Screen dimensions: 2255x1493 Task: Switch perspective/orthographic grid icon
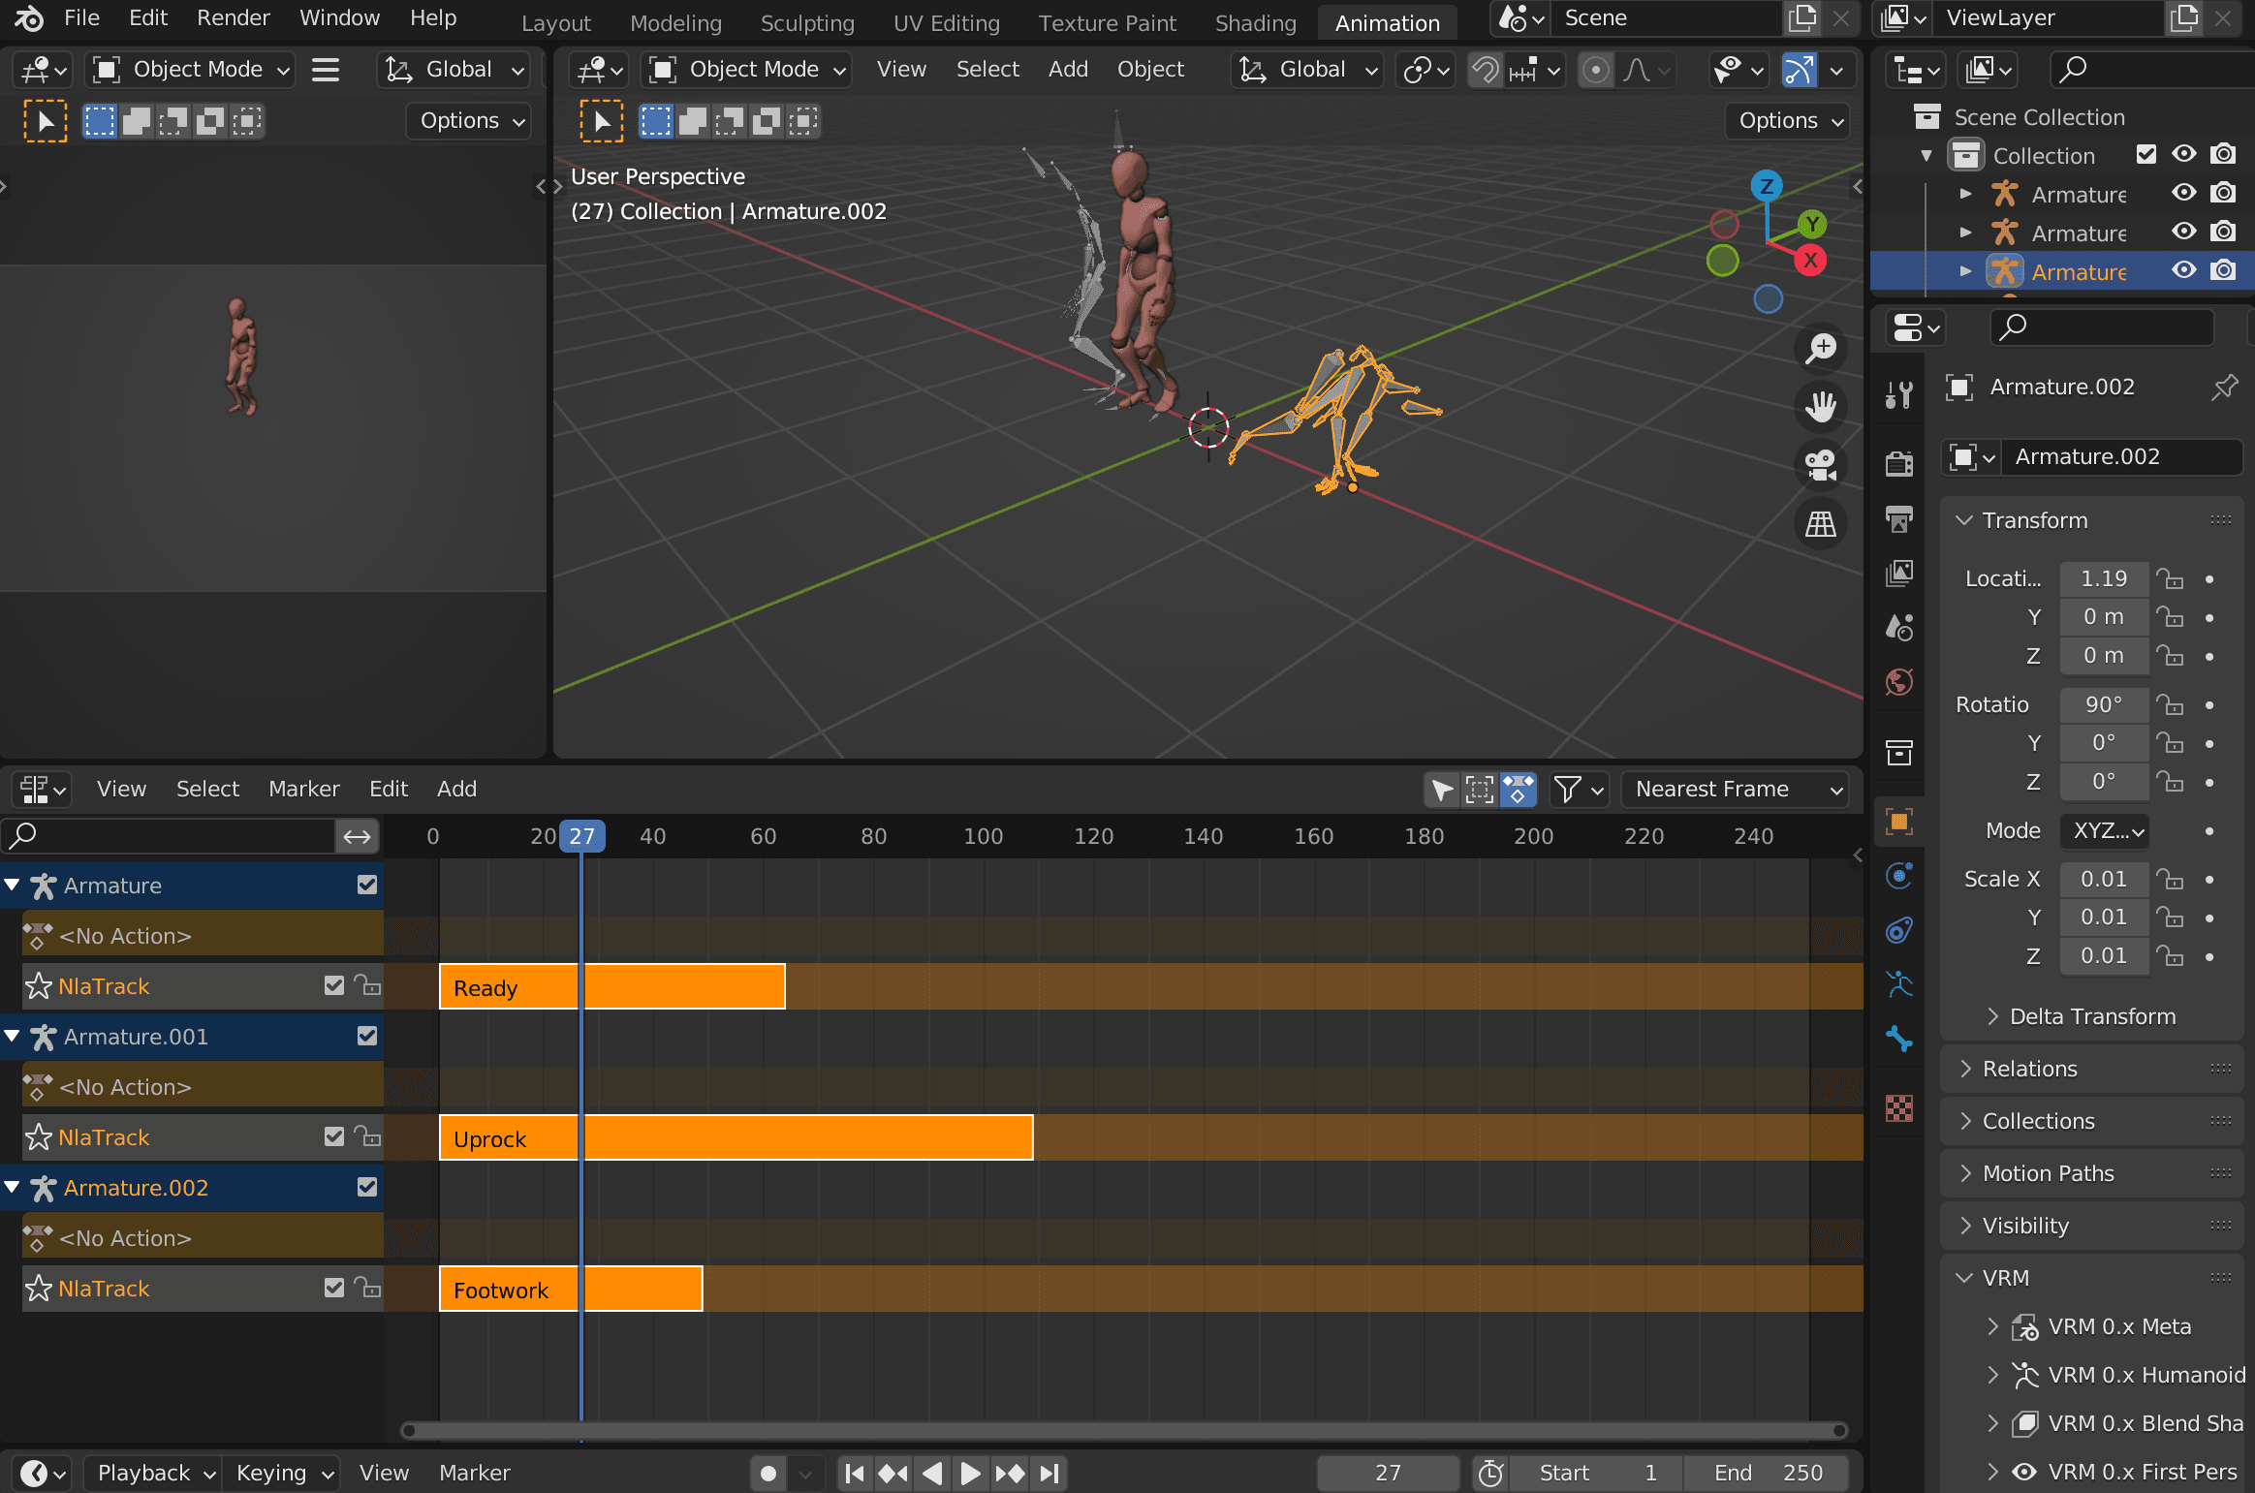1821,524
